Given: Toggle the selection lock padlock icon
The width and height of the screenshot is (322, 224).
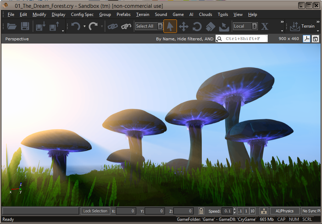Looking at the screenshot, I should coord(201,211).
